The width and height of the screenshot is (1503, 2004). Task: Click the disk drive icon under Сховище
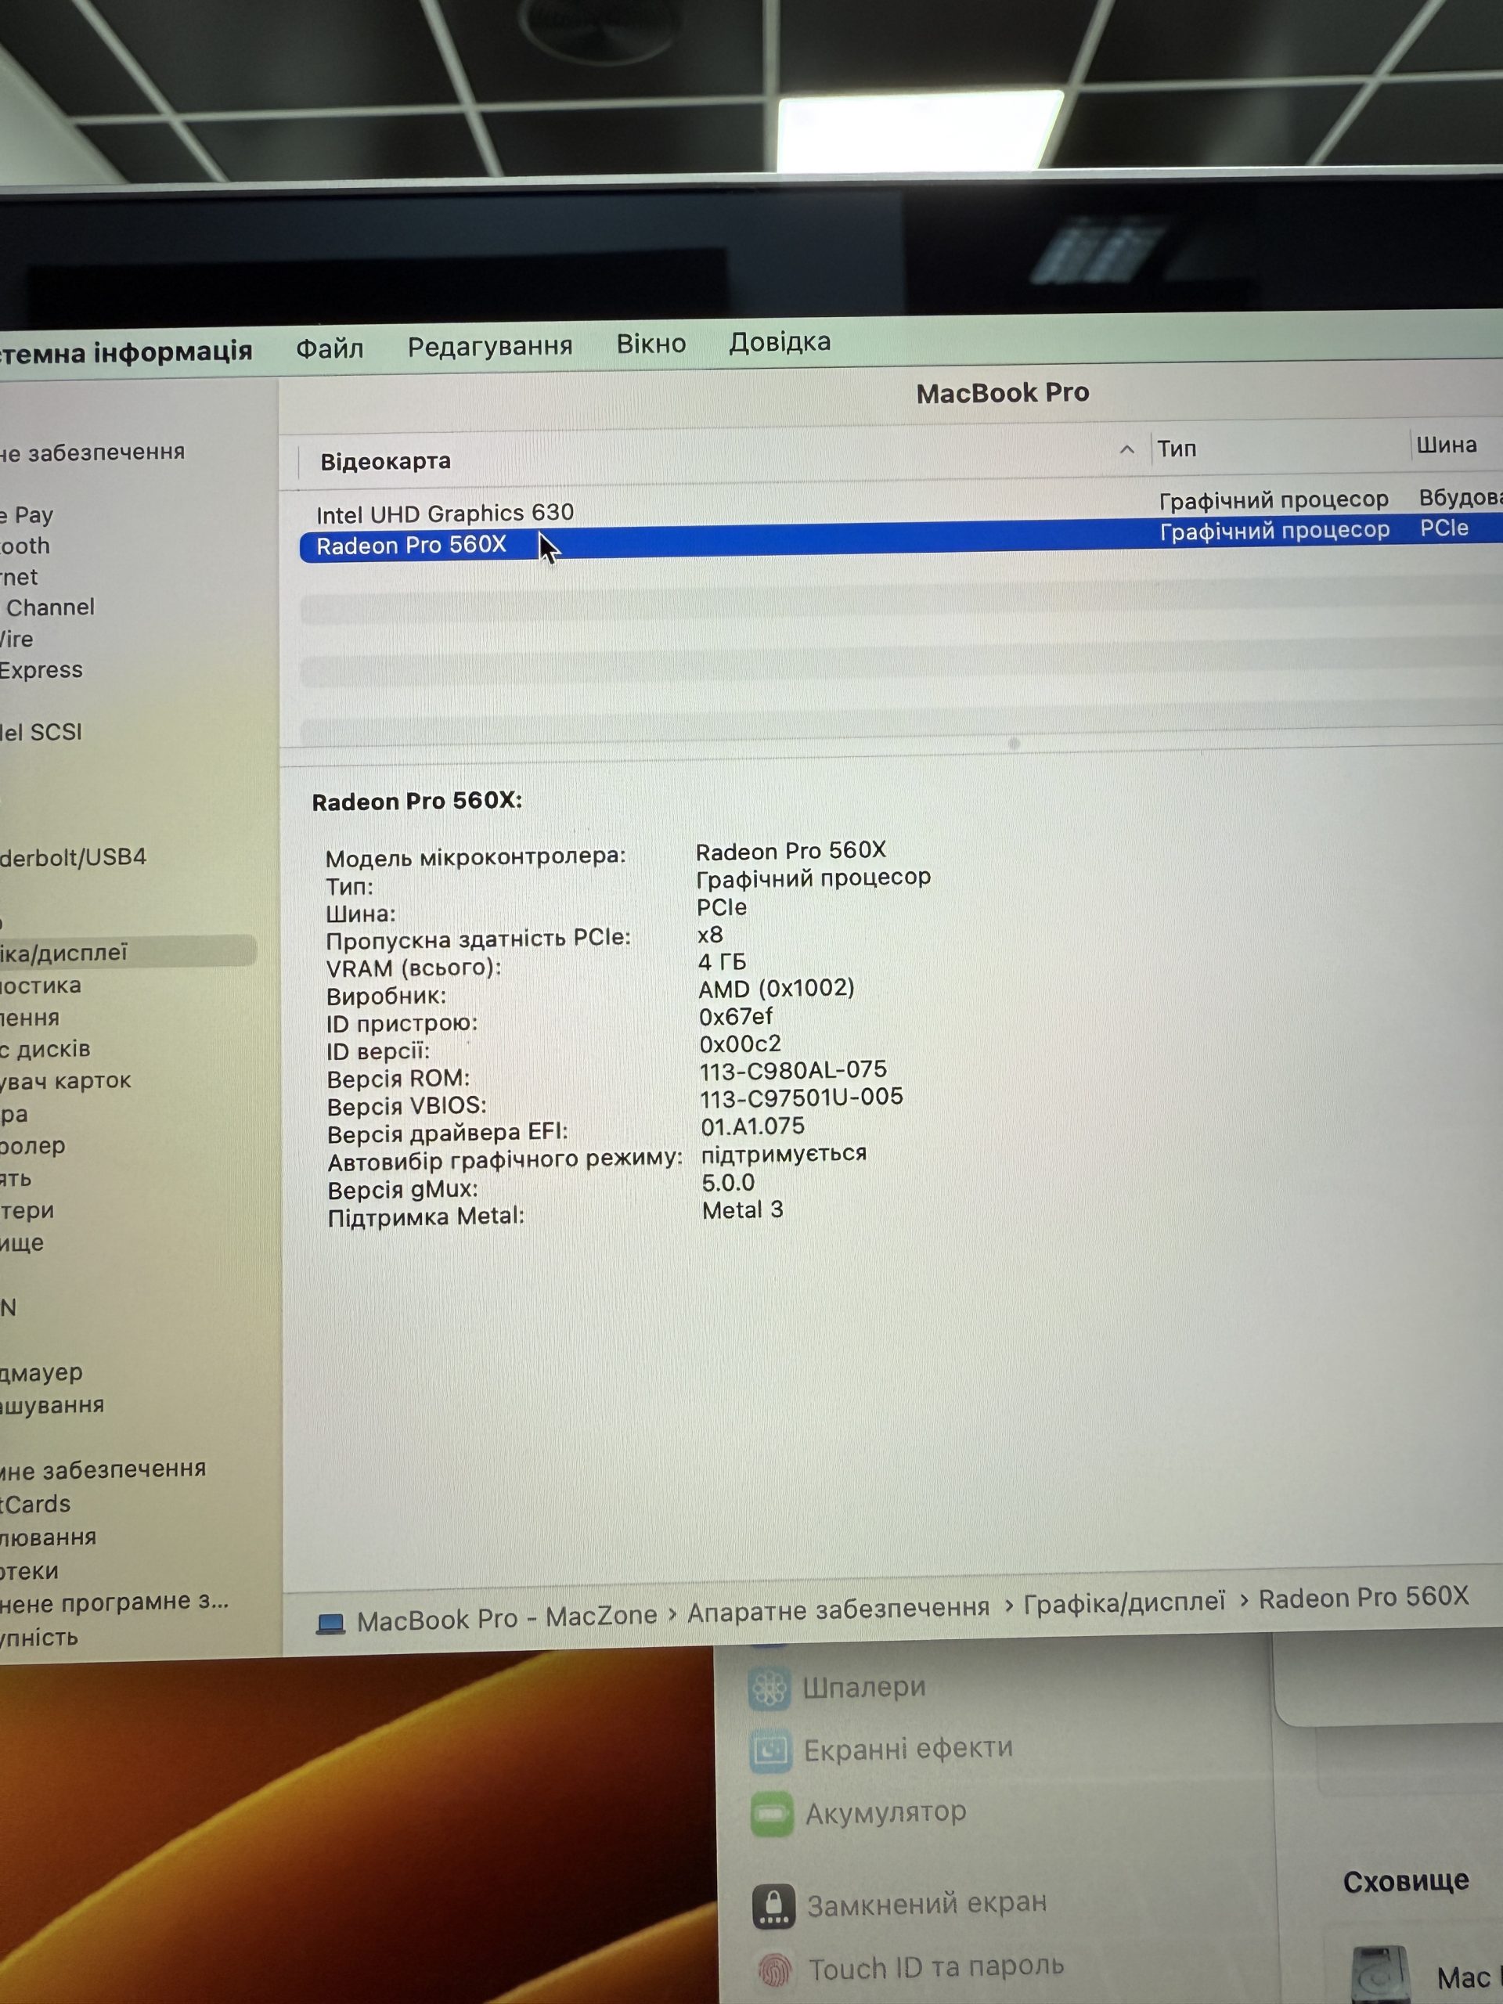[x=1382, y=1974]
